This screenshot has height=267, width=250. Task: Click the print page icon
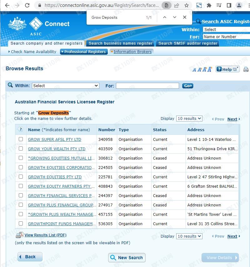coord(246,69)
